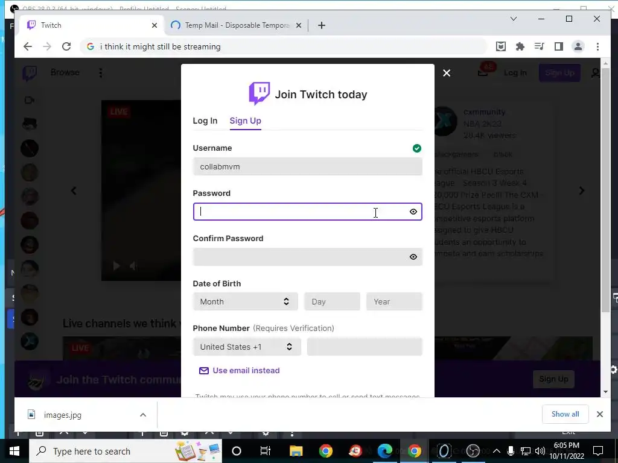
Task: Open Microsoft Edge from the taskbar
Action: point(384,451)
